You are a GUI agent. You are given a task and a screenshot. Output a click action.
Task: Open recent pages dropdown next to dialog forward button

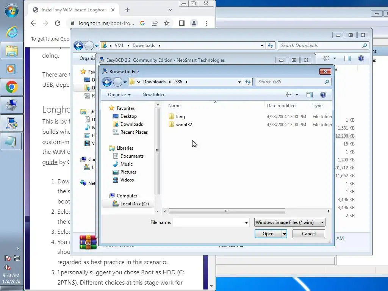(125, 82)
